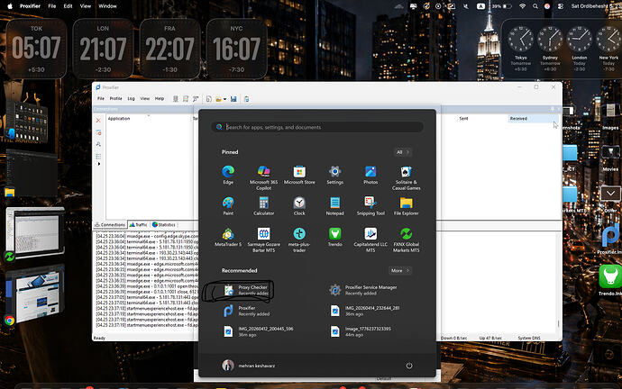
Task: Open FXNX Global Markets MT5
Action: tap(407, 240)
